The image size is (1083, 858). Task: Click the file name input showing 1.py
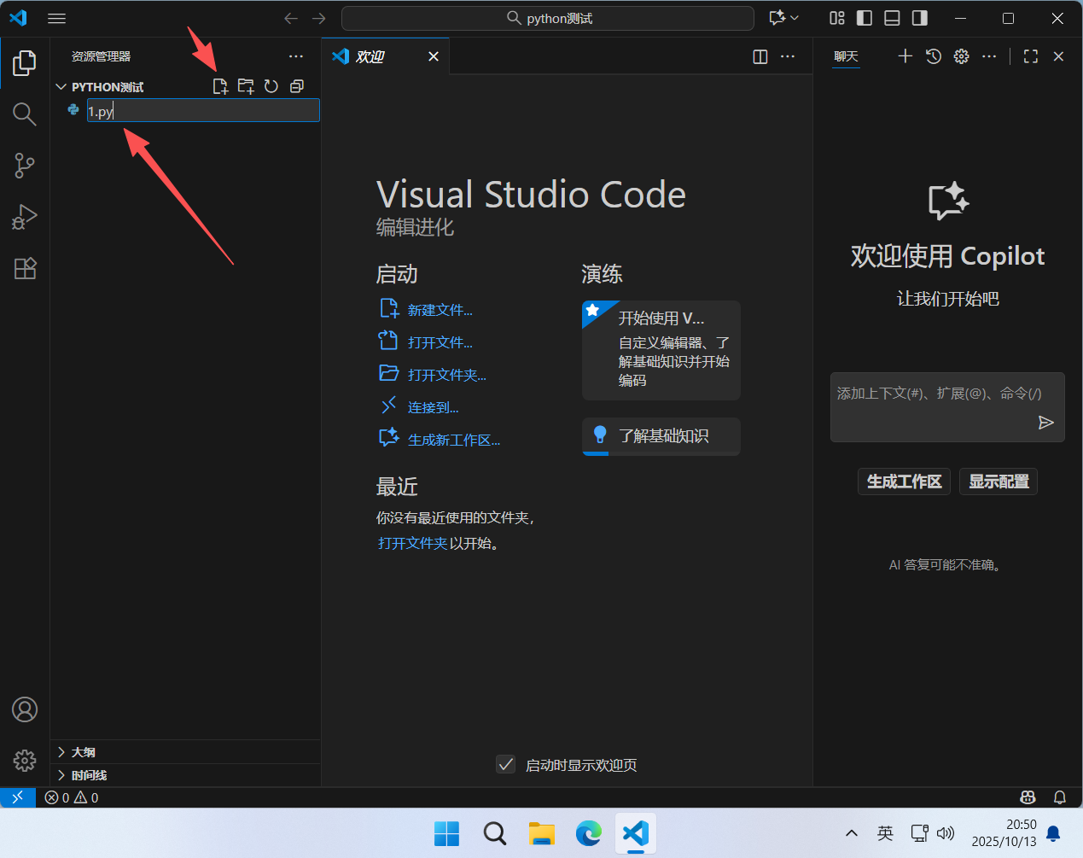[203, 110]
